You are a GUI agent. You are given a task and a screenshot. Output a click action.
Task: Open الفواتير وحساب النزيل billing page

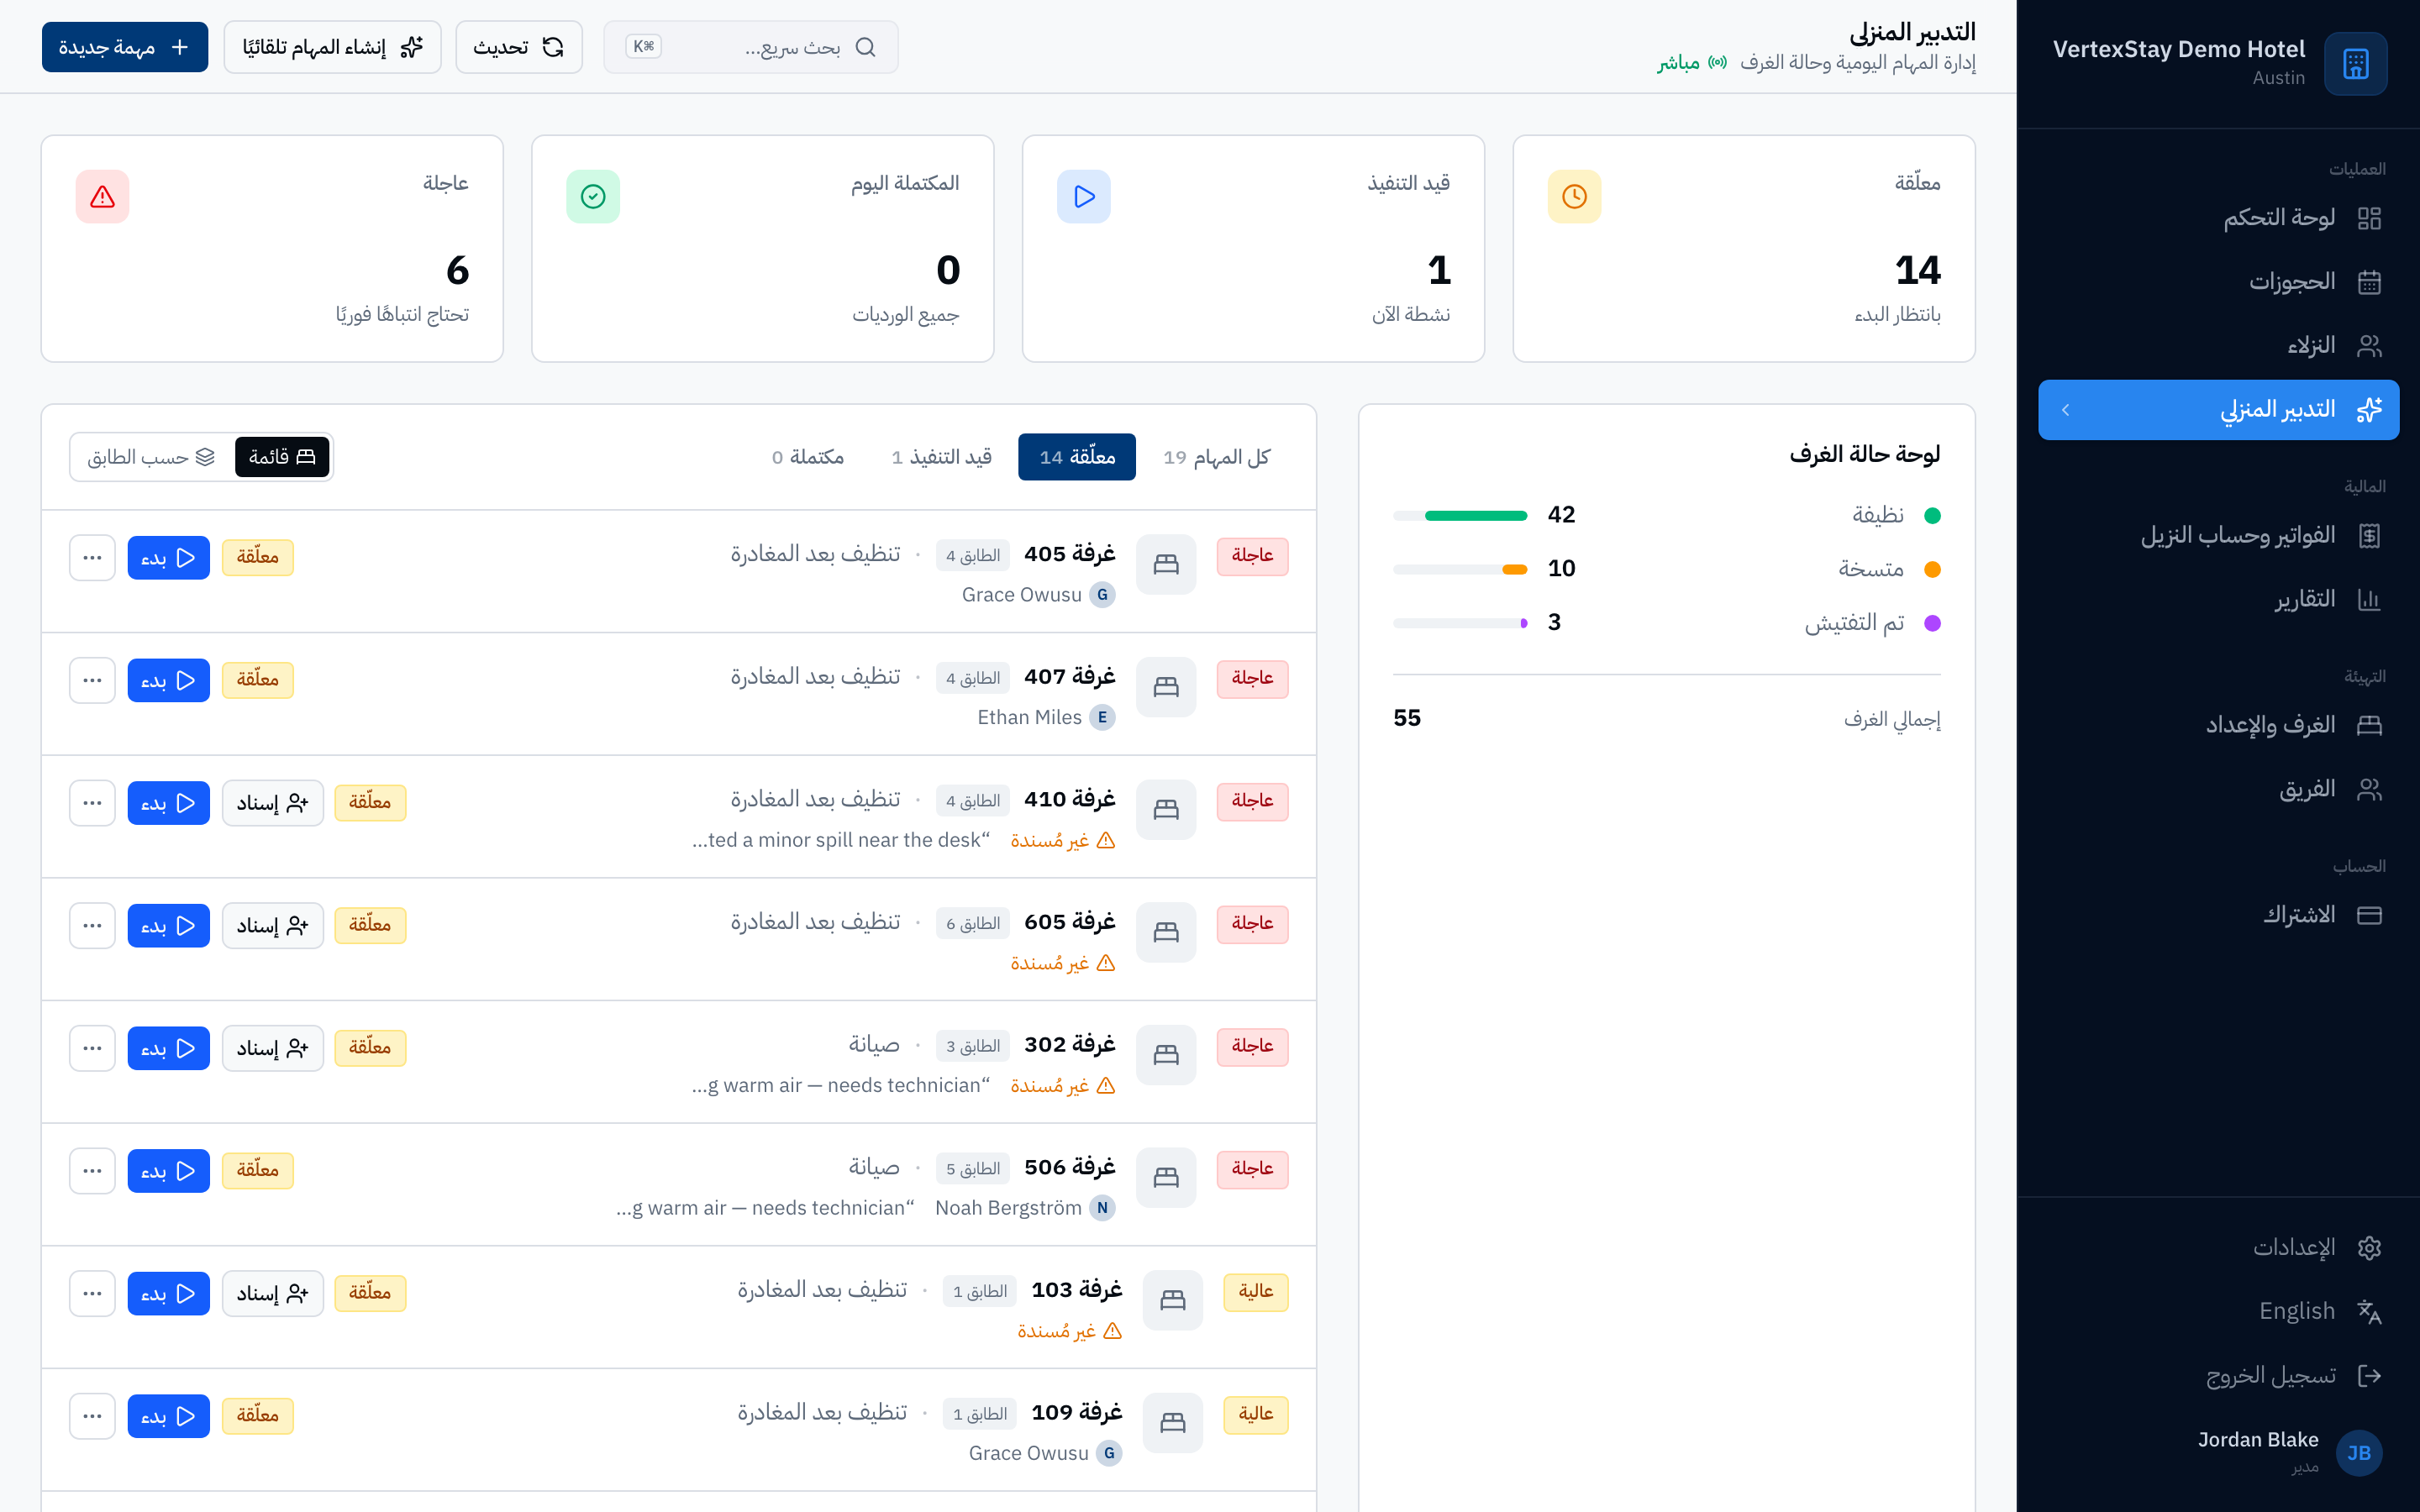(x=2218, y=536)
